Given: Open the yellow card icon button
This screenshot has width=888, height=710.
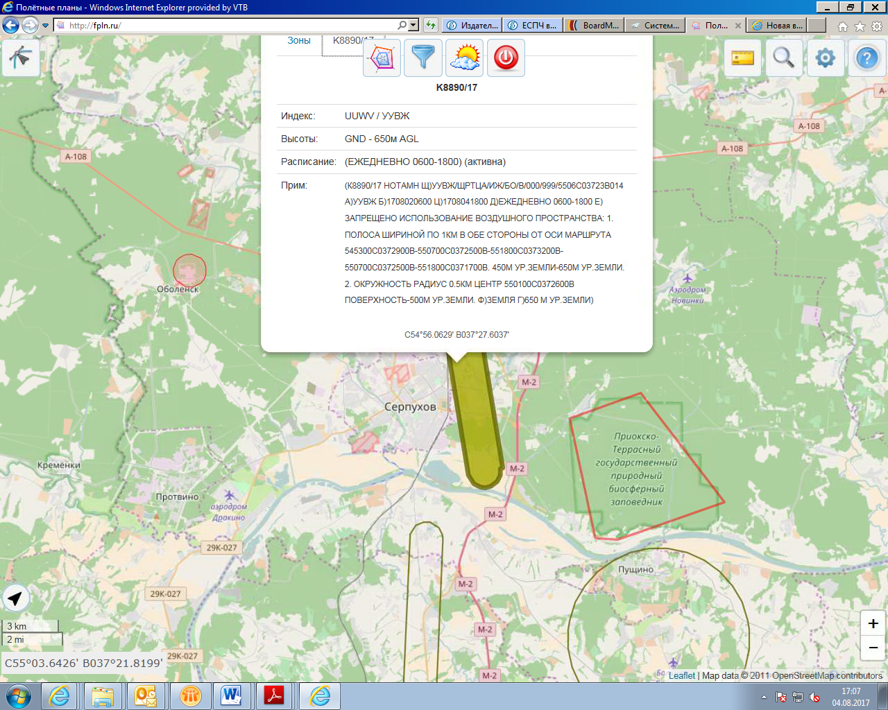Looking at the screenshot, I should coord(742,58).
